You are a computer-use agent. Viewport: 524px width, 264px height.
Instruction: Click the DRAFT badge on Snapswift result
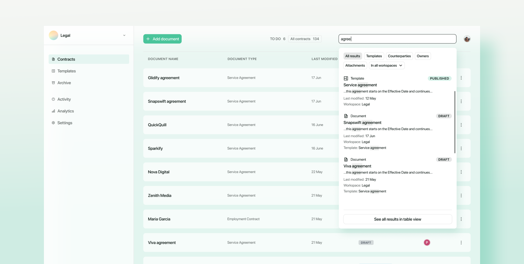tap(444, 116)
